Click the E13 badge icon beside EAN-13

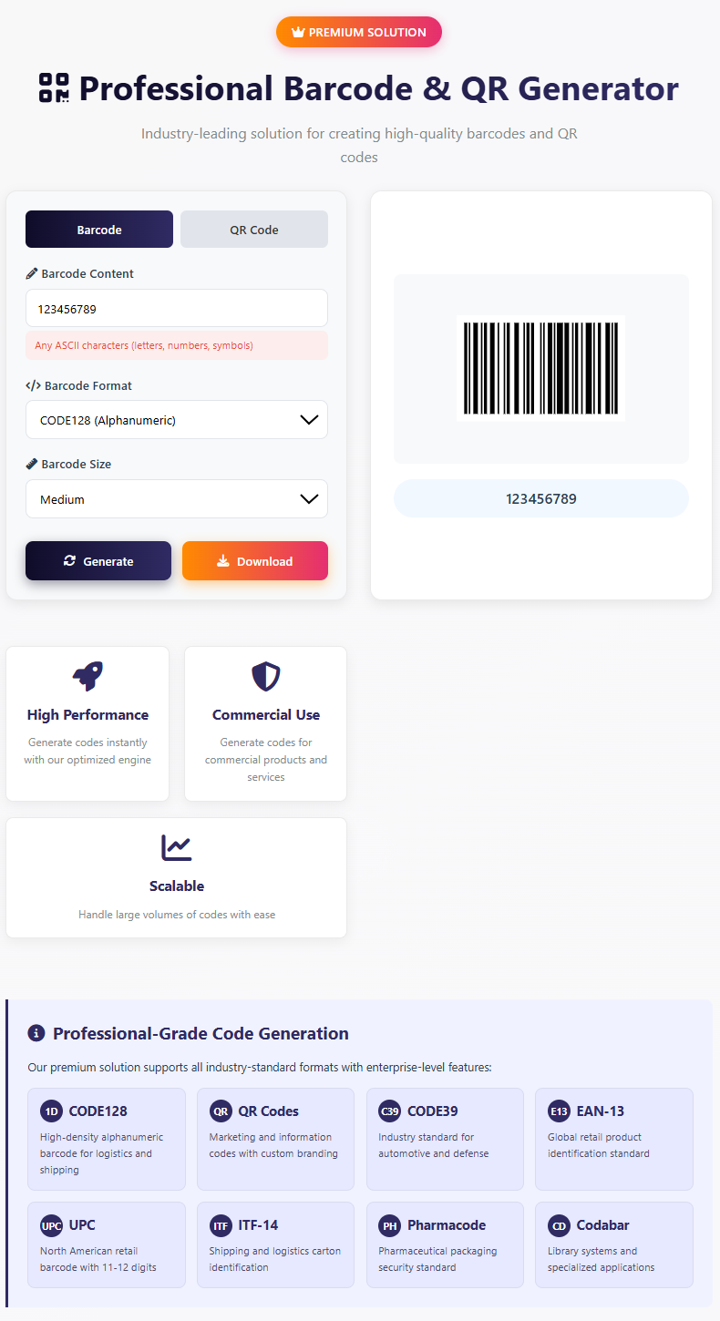coord(560,1111)
